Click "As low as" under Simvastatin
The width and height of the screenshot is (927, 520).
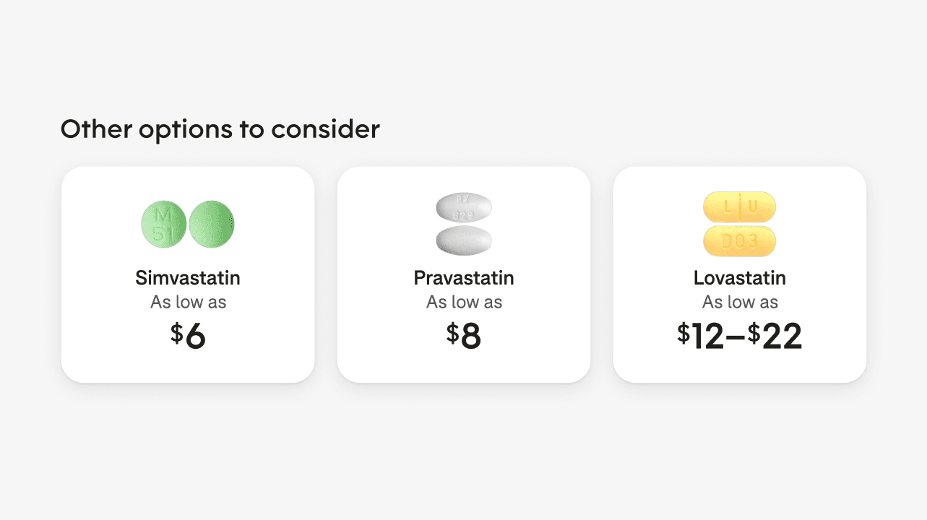(x=188, y=302)
